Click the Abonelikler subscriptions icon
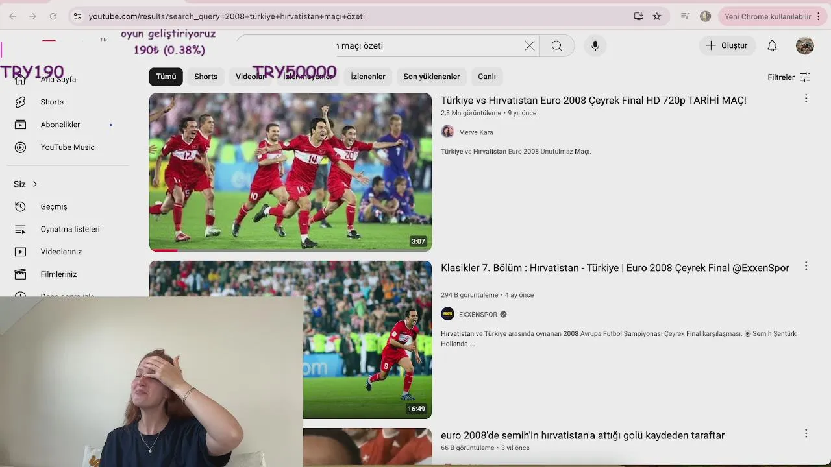The width and height of the screenshot is (831, 467). coord(20,125)
